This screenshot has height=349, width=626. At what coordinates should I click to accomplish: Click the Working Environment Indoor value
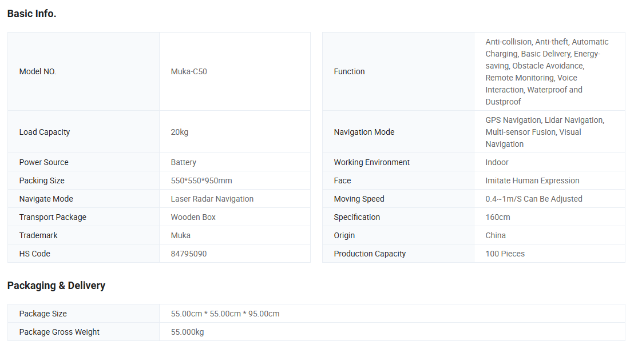[497, 162]
